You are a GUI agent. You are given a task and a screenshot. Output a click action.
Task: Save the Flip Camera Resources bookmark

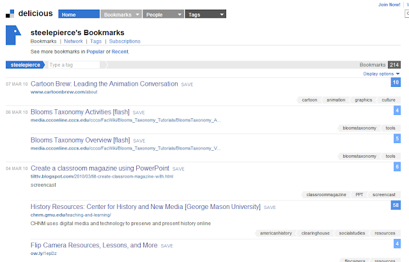pyautogui.click(x=167, y=246)
